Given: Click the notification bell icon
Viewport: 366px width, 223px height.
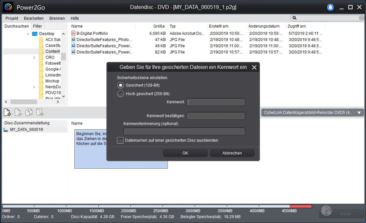Looking at the screenshot, I should [331, 7].
